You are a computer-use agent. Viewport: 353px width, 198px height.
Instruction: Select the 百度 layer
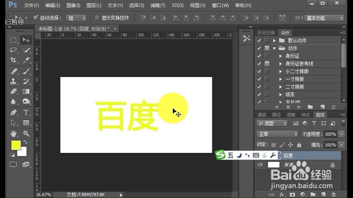click(309, 156)
